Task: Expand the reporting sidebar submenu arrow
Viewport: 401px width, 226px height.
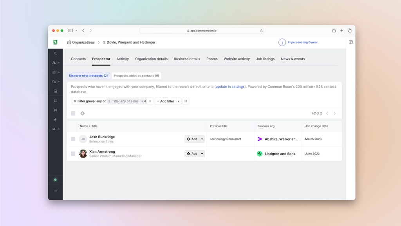Action: [59, 129]
